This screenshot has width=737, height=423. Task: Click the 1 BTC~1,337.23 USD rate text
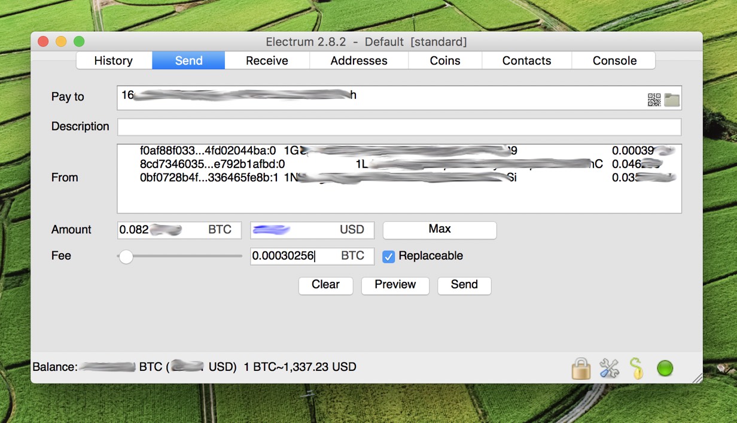pyautogui.click(x=300, y=367)
